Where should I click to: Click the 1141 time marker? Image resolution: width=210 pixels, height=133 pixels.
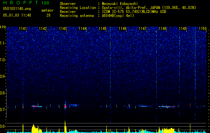click(x=23, y=29)
